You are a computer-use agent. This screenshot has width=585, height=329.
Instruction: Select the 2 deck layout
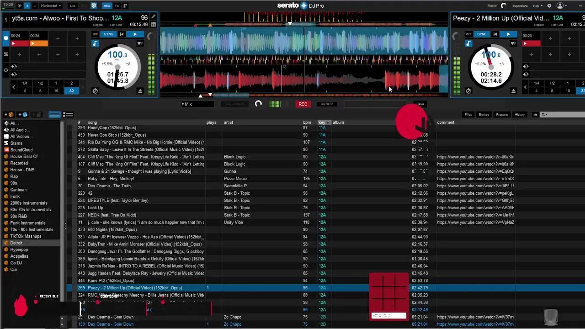27,6
